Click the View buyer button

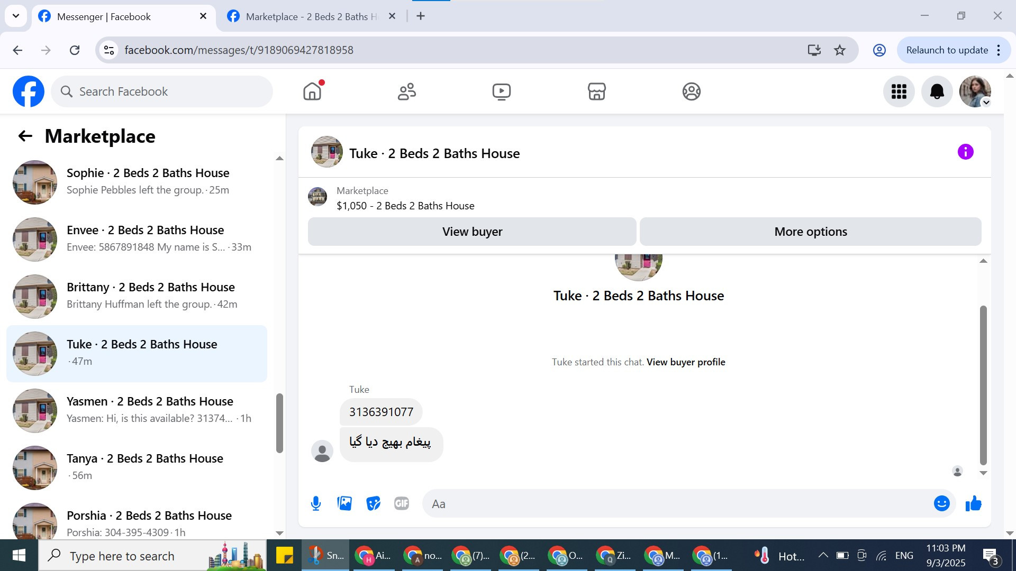[472, 232]
